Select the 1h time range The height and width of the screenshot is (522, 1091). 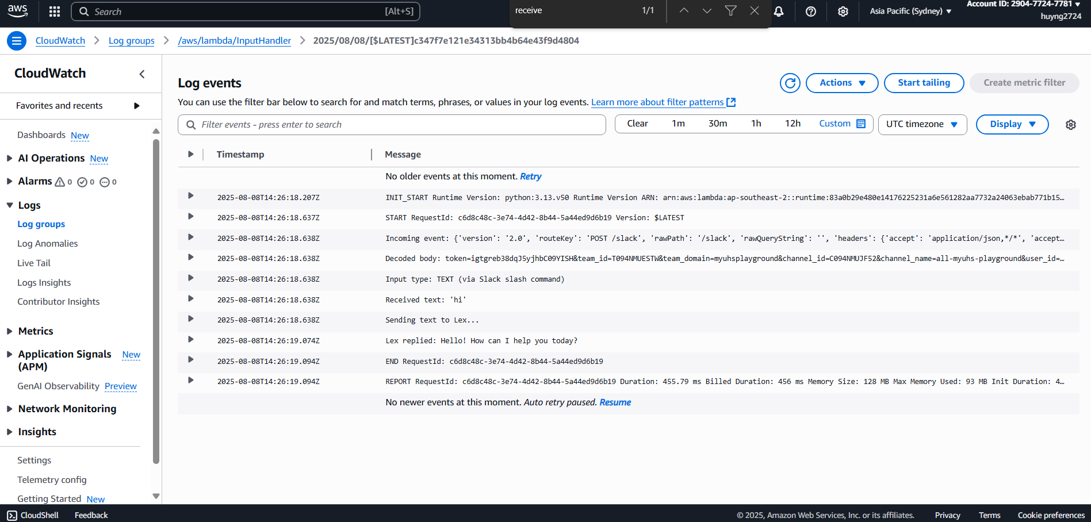pyautogui.click(x=756, y=124)
